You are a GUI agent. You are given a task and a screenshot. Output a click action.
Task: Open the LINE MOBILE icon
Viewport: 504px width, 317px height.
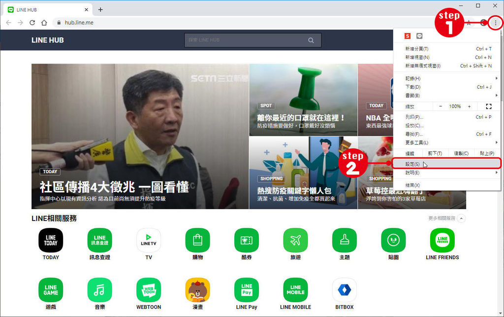click(295, 290)
